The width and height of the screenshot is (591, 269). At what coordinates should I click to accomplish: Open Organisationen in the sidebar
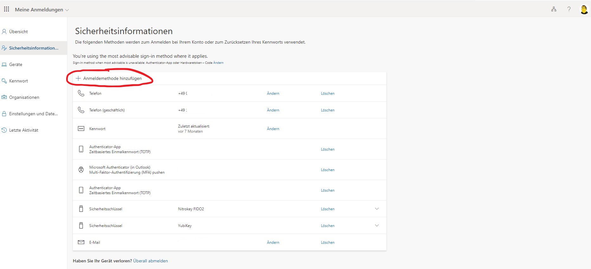24,97
